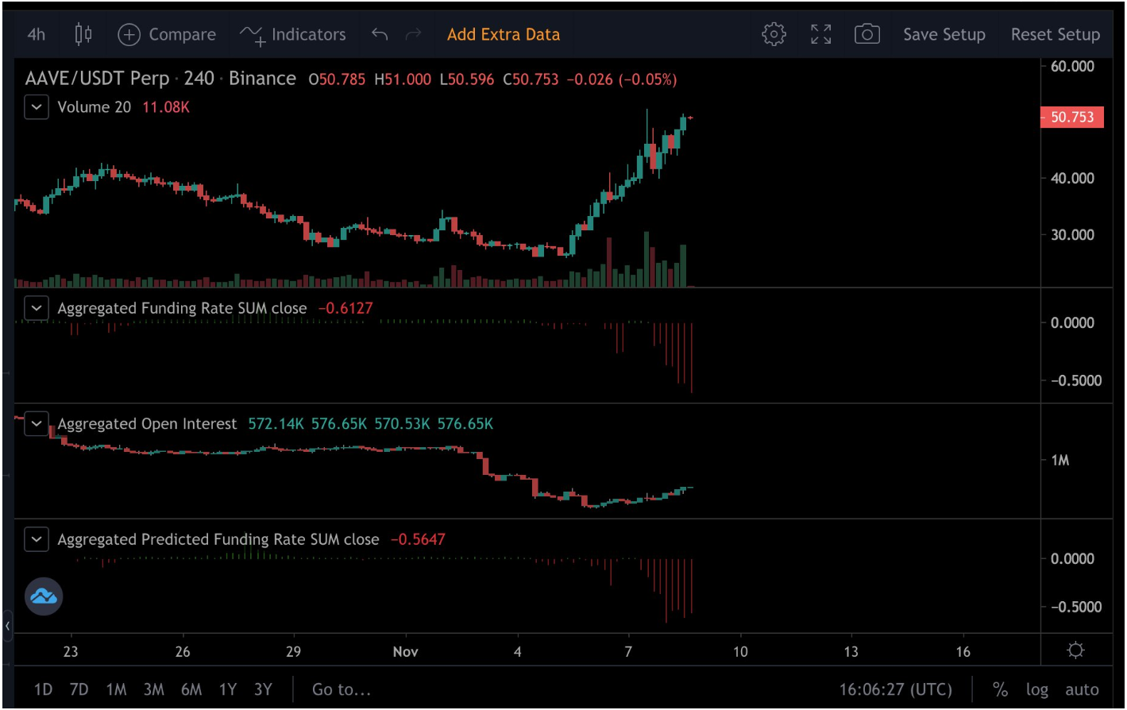Click the blue cloud logo badge

click(x=44, y=596)
